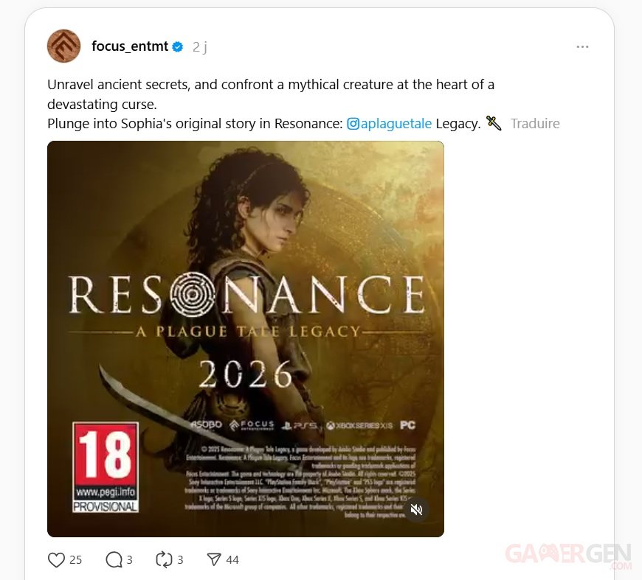This screenshot has height=580, width=642.
Task: Like the post with the heart icon
Action: (56, 559)
